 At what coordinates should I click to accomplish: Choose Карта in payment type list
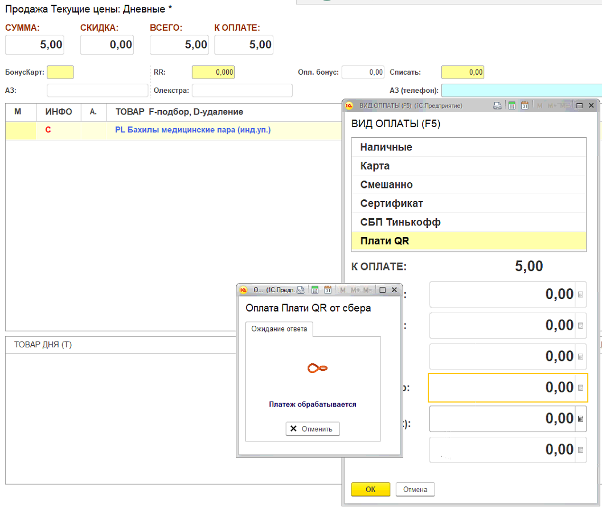375,166
